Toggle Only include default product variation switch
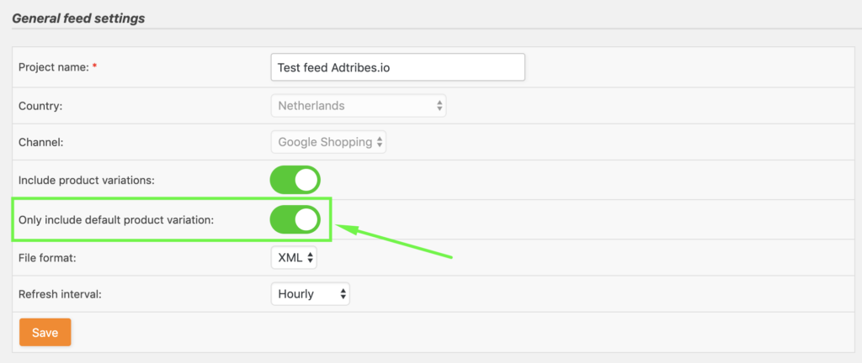 [295, 219]
